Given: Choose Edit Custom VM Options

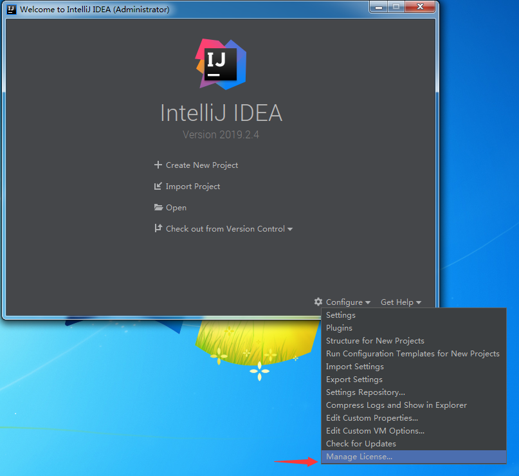Looking at the screenshot, I should point(375,430).
